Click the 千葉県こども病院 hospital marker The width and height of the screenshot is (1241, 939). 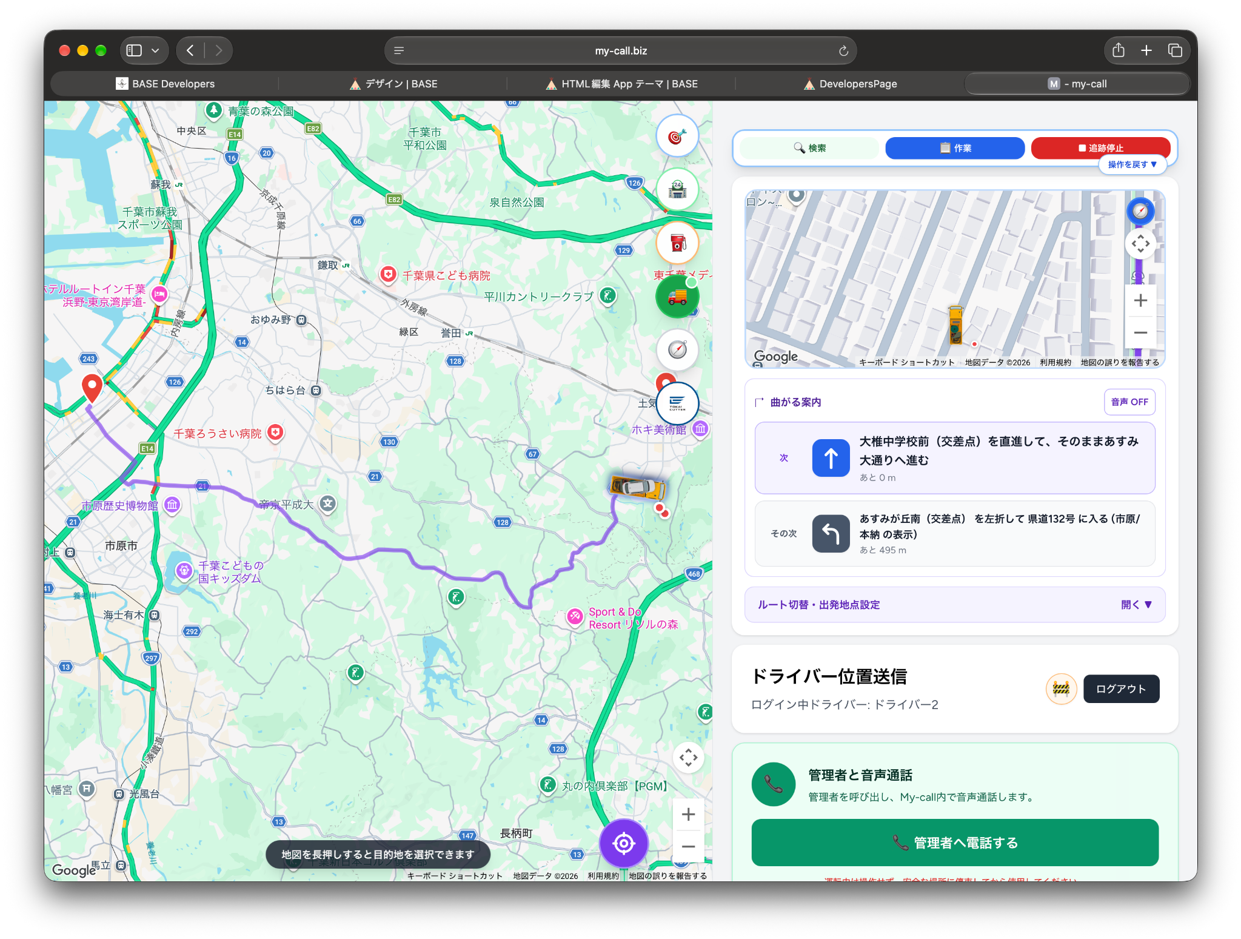388,275
